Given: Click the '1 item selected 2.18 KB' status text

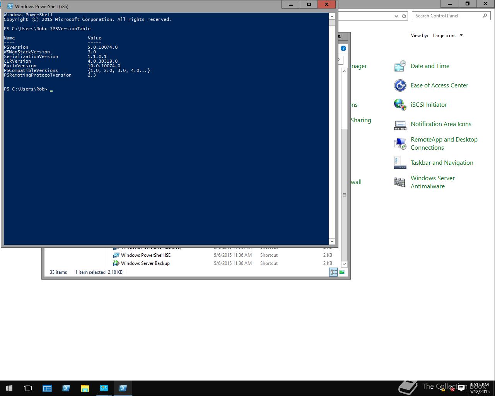Looking at the screenshot, I should tap(99, 272).
